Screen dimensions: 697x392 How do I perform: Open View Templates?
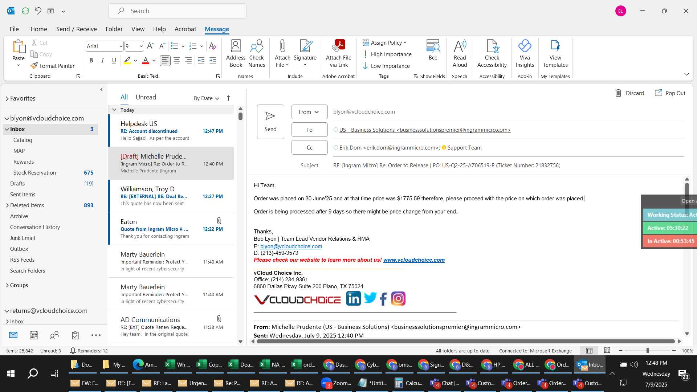[555, 54]
